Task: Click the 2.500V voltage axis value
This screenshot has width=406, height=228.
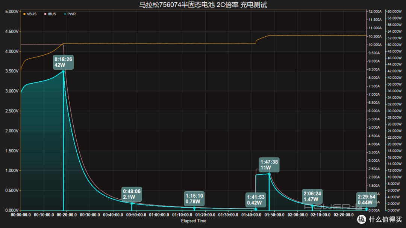Action: click(12, 111)
